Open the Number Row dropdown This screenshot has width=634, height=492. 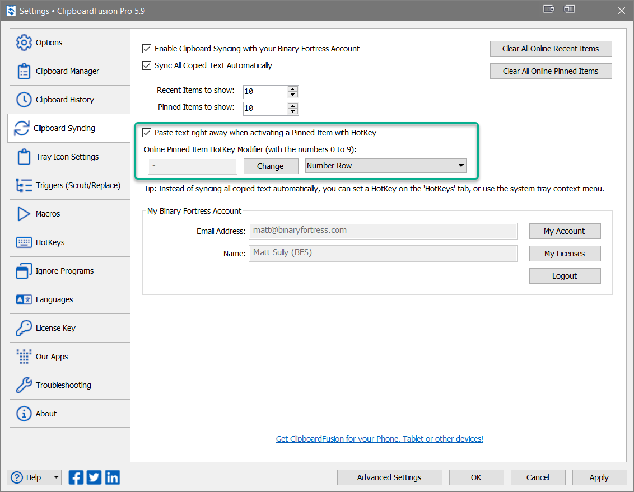[x=386, y=166]
